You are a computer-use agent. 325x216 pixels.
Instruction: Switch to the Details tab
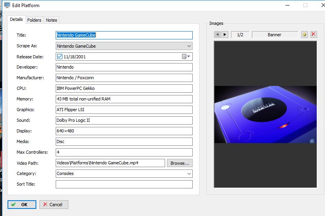point(16,19)
